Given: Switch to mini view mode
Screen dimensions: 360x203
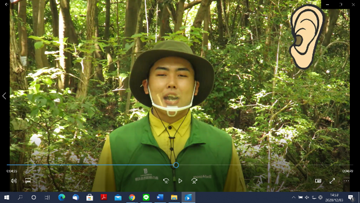Looking at the screenshot, I should [x=318, y=181].
